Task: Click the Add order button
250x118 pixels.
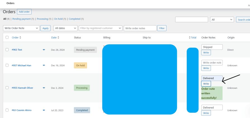Action: (x=24, y=12)
